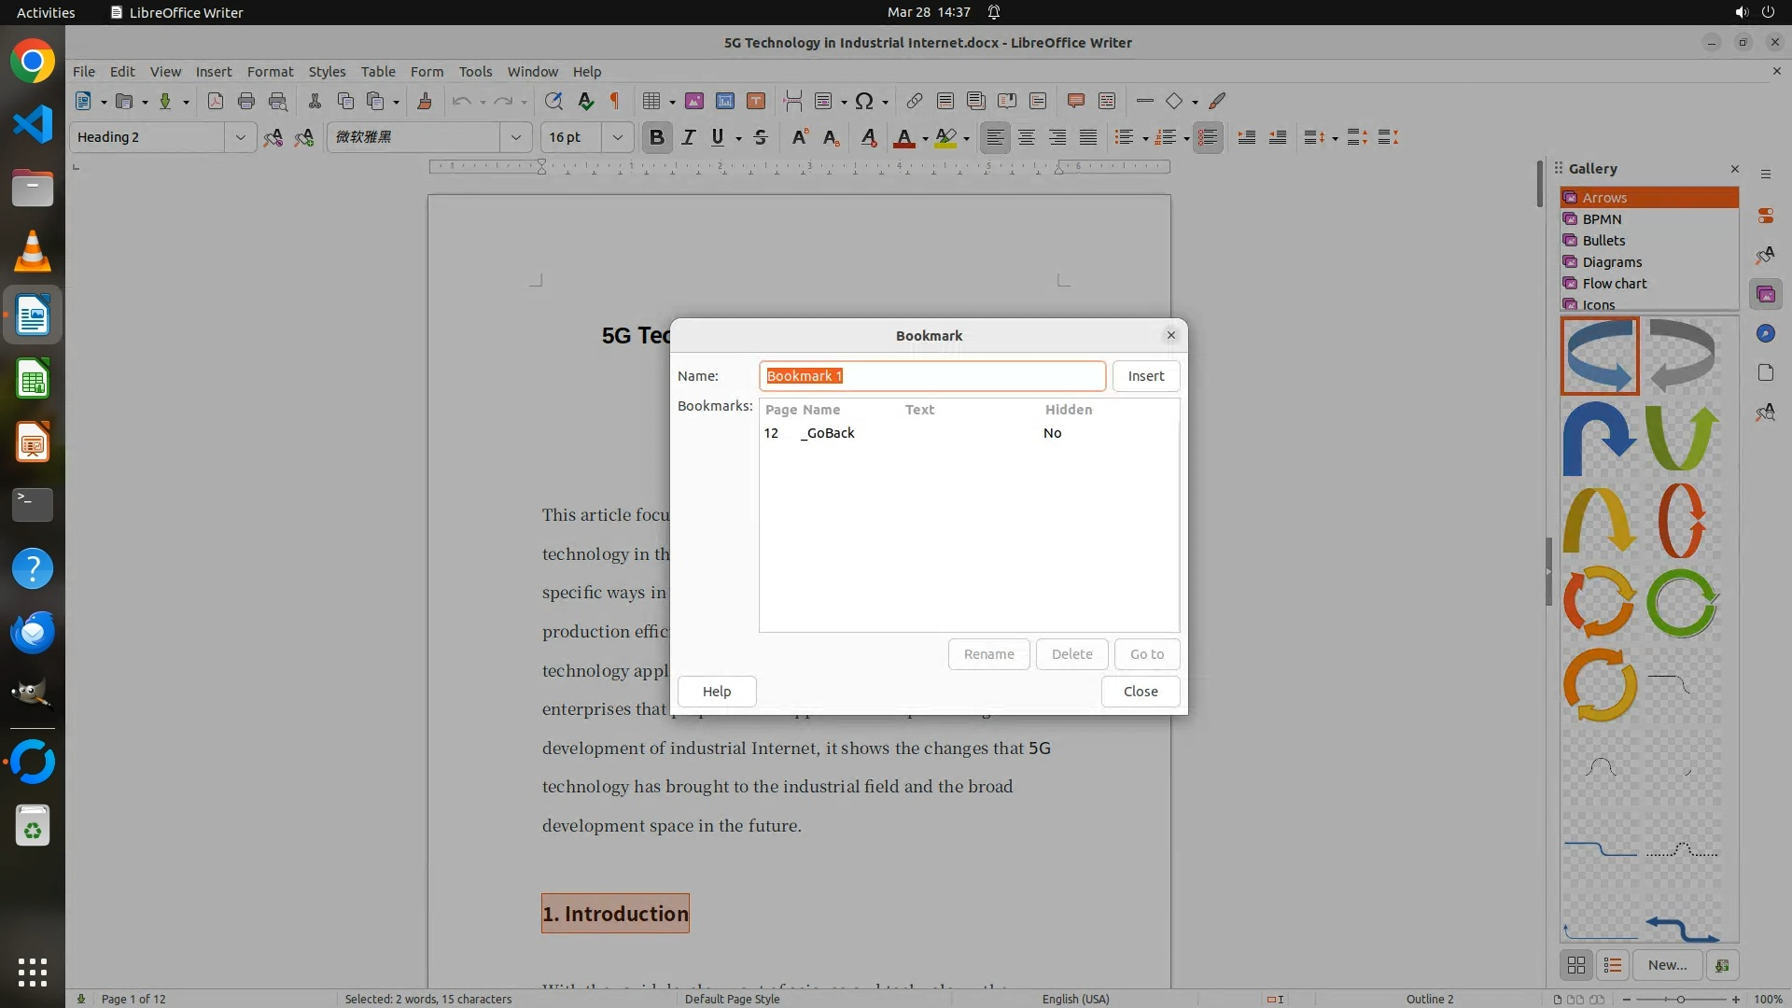Open the 16 pt font size dropdown

(x=617, y=137)
